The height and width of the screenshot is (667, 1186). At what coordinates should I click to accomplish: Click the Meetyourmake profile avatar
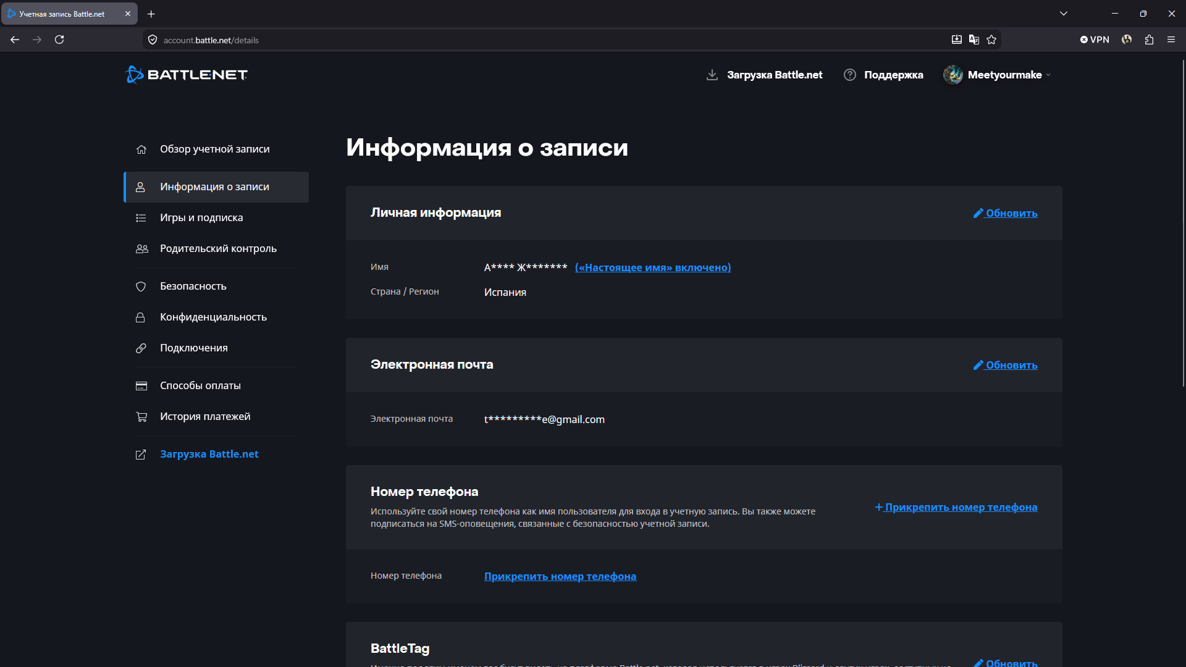953,75
